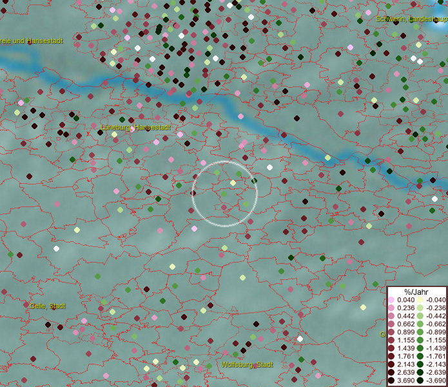
Task: Select the -0.899 legend color swatch
Action: tap(420, 332)
